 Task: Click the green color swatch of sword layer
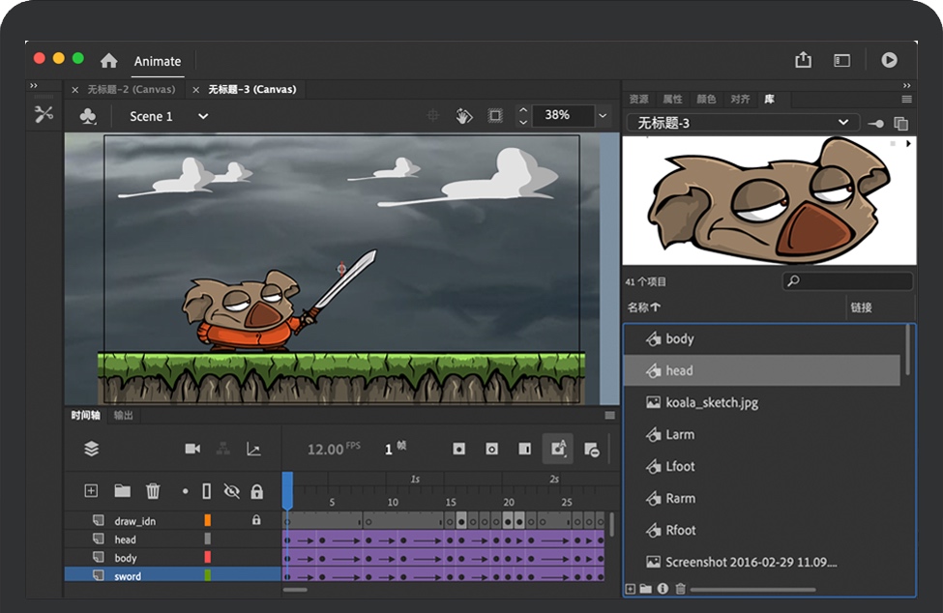207,576
